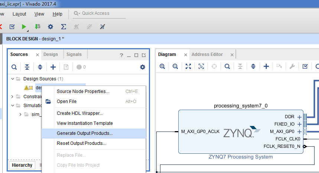
Task: Click the FCLK_RESET0_N port
Action: (282, 146)
